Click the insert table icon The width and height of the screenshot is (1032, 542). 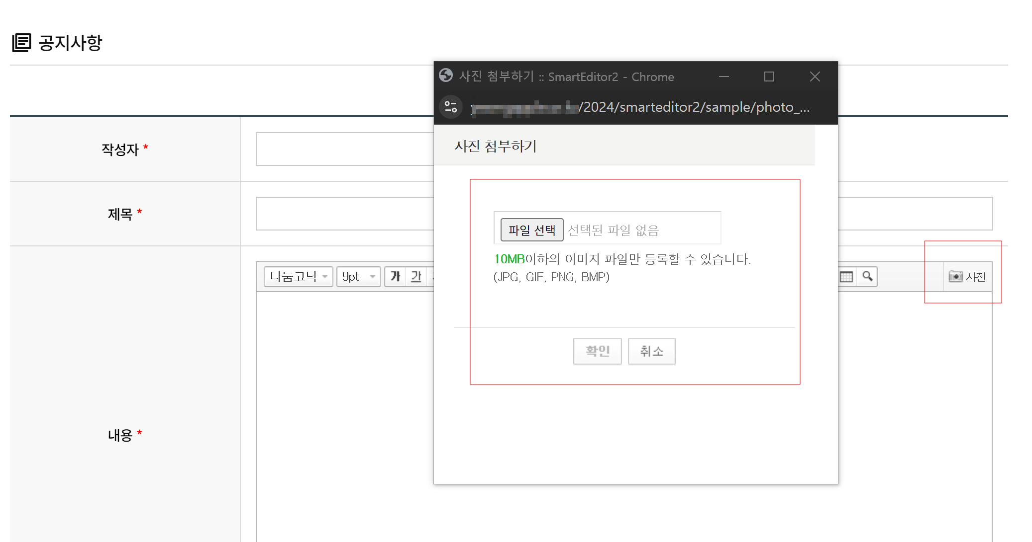pos(846,276)
